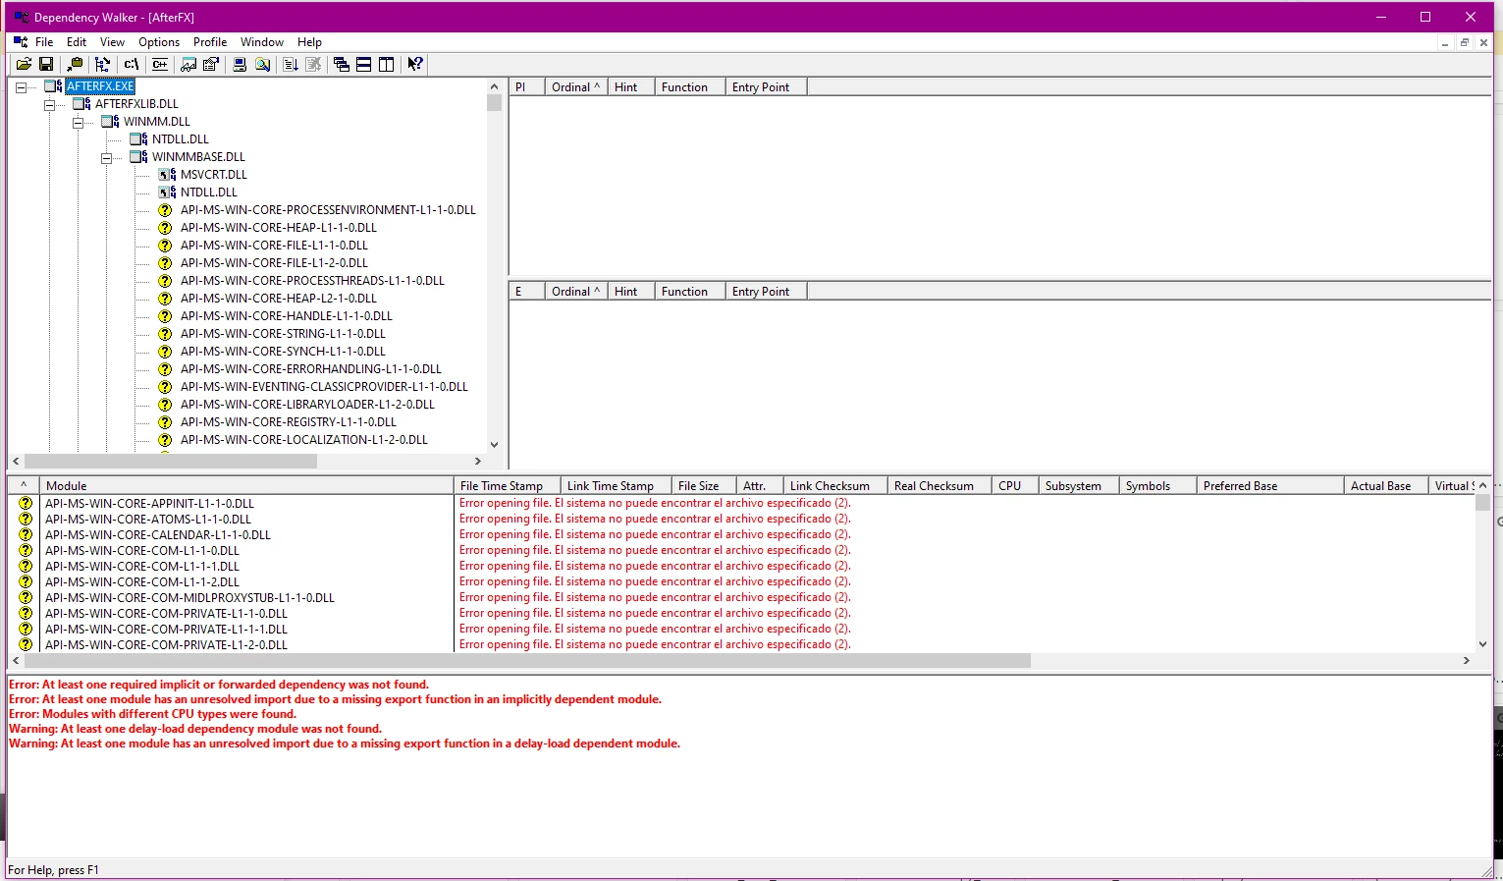
Task: Click the greyed Stop Profiling toolbar icon
Action: tap(313, 64)
